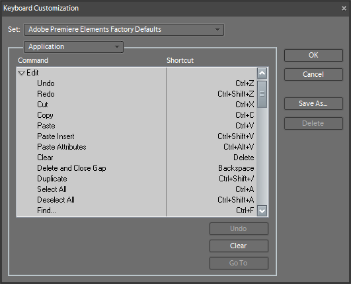Collapse the Edit command group
351x284 pixels.
pyautogui.click(x=22, y=73)
